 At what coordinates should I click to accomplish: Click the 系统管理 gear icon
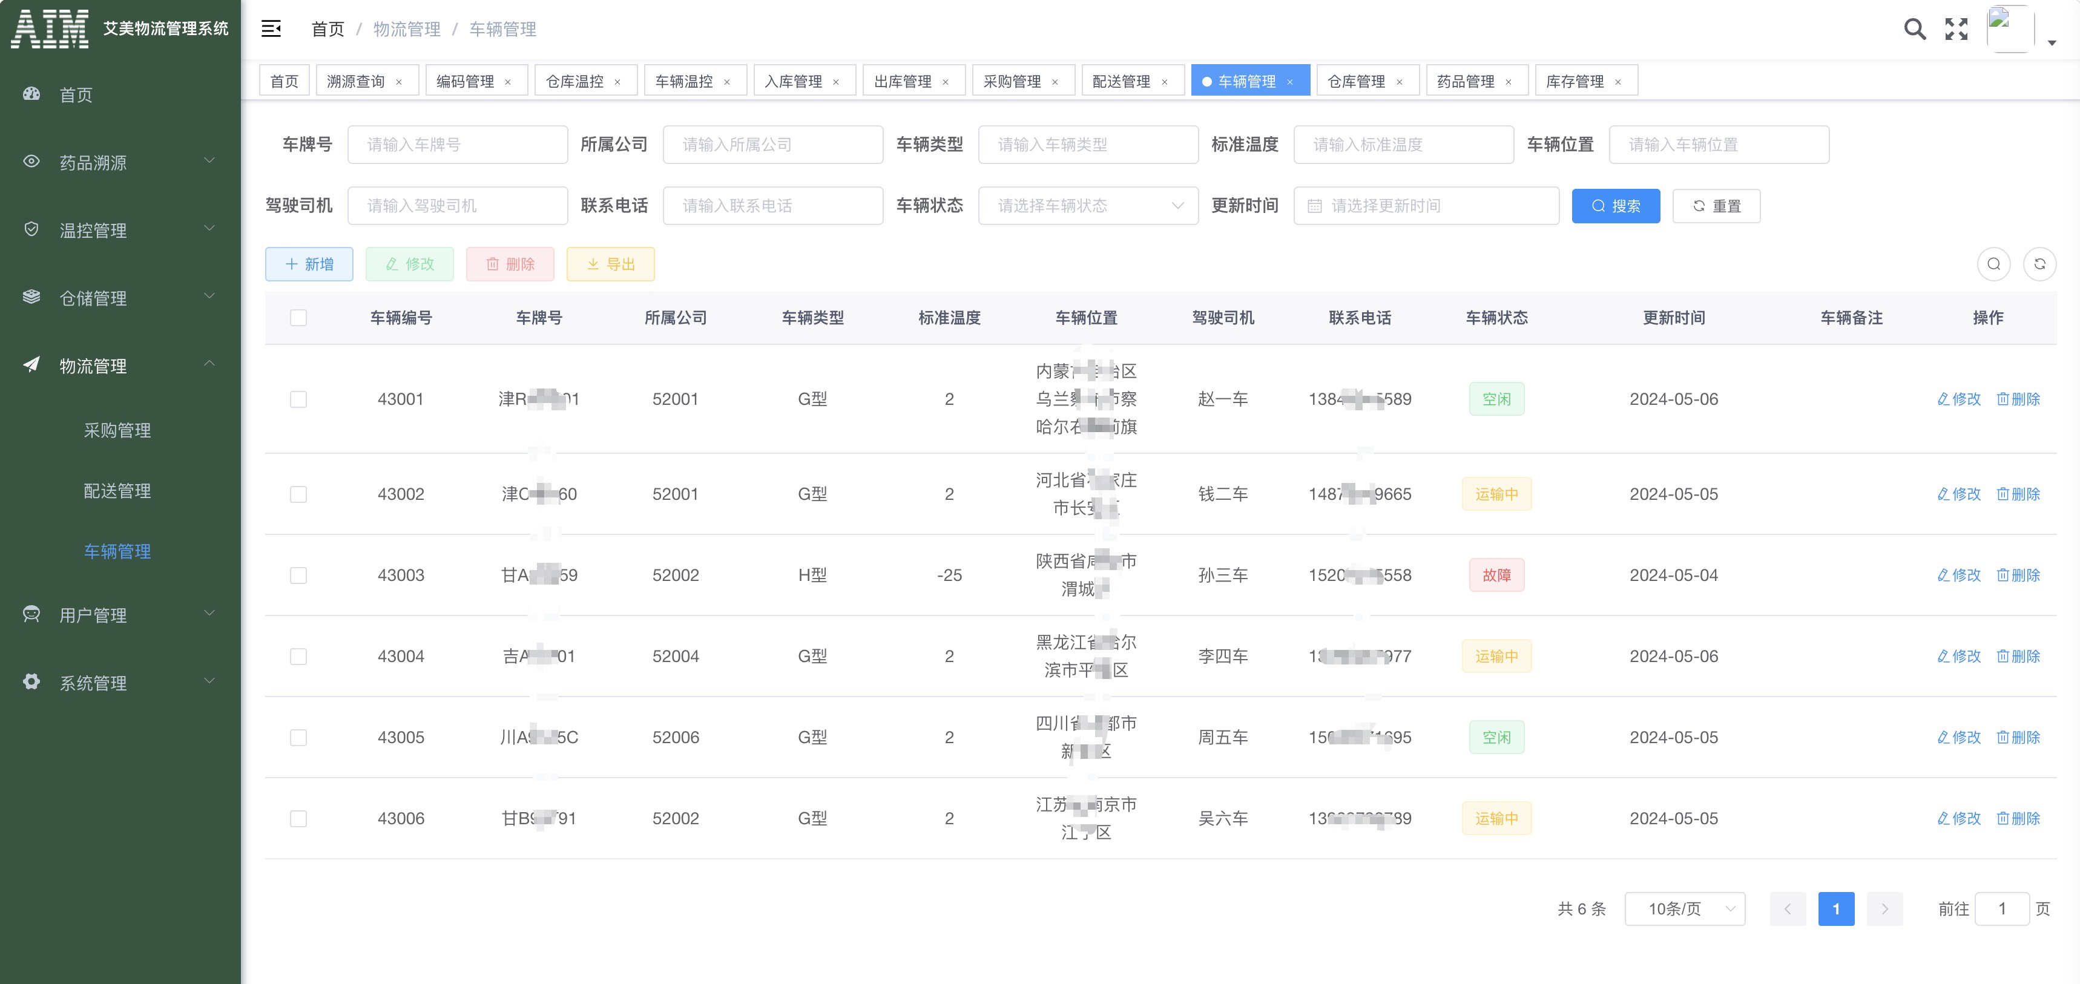[31, 682]
